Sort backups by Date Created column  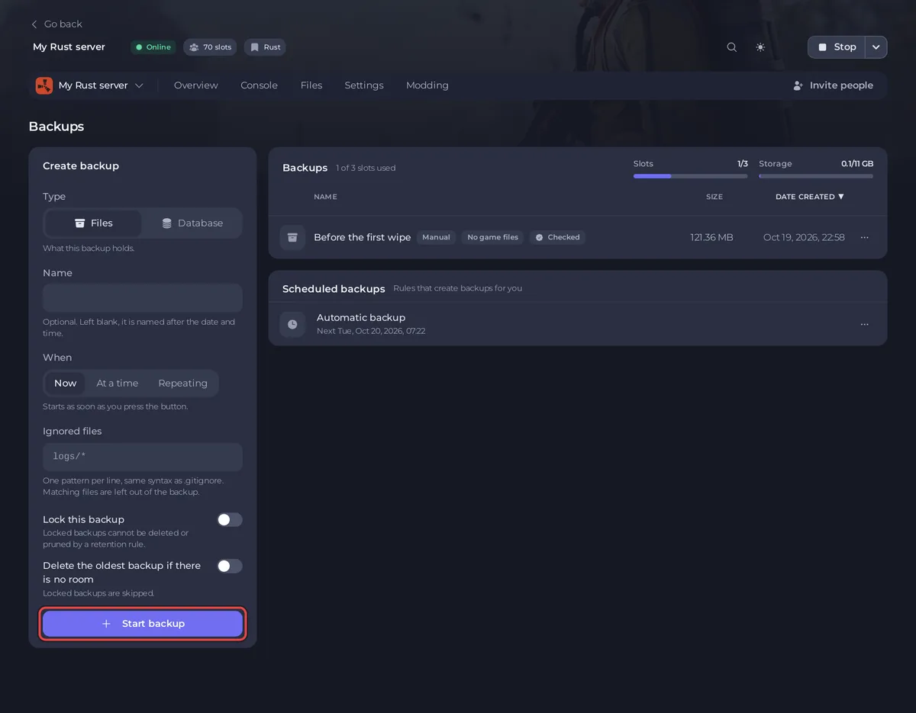(x=810, y=197)
